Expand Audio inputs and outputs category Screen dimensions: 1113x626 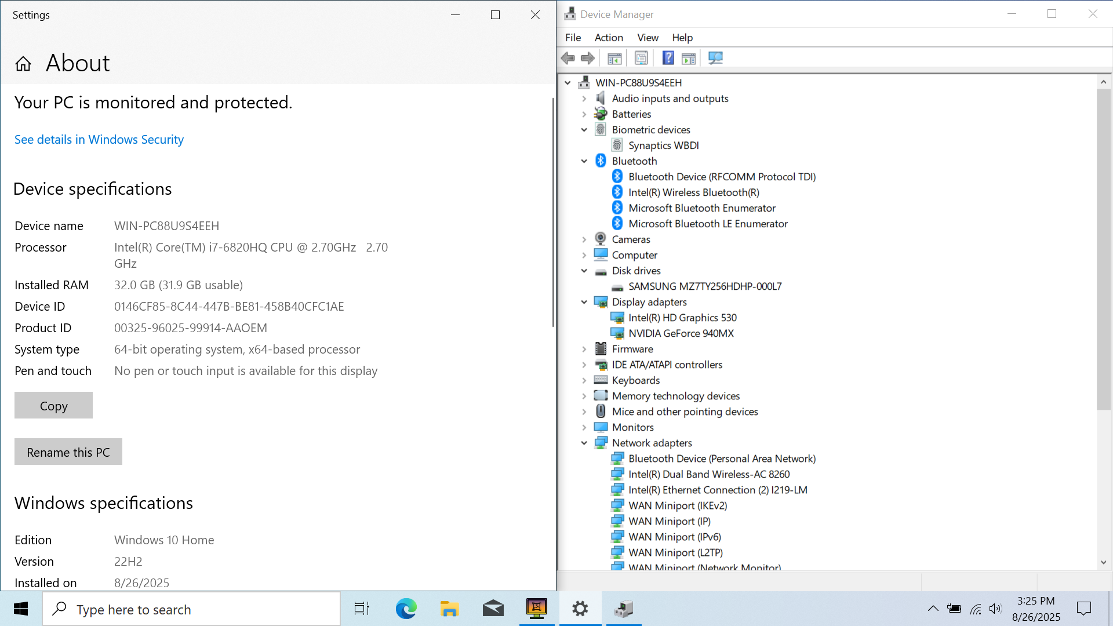(584, 99)
